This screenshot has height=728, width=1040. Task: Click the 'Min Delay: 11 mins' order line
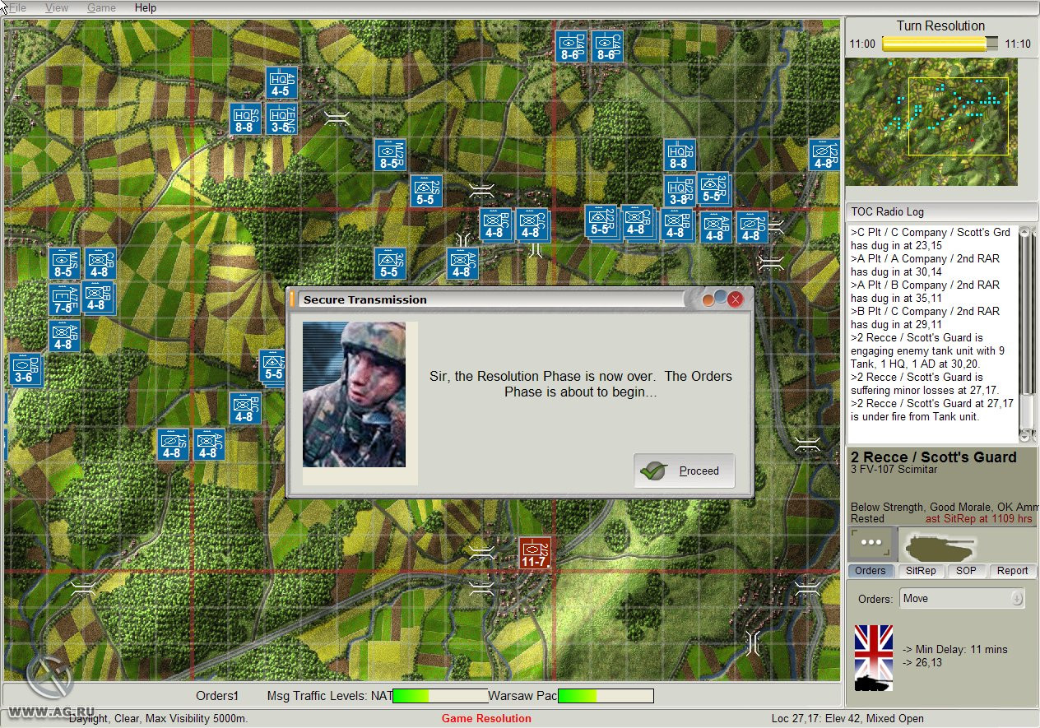(954, 649)
